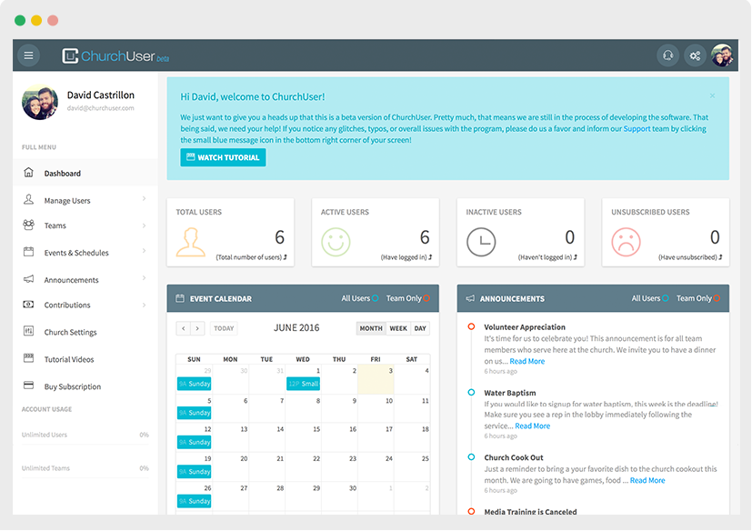Click the Announcements megaphone icon in sidebar

[x=29, y=279]
